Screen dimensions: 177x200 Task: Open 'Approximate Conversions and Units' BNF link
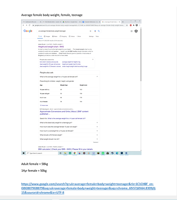pos(64,113)
